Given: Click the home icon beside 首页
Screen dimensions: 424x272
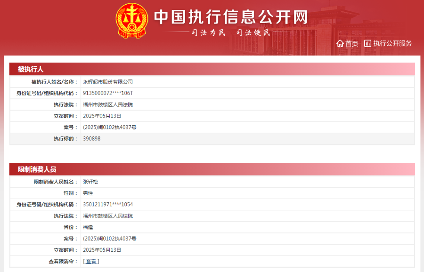Looking at the screenshot, I should [x=340, y=43].
